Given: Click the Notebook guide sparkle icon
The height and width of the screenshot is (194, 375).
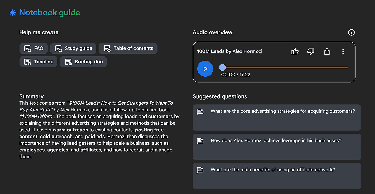Looking at the screenshot, I should [x=12, y=13].
